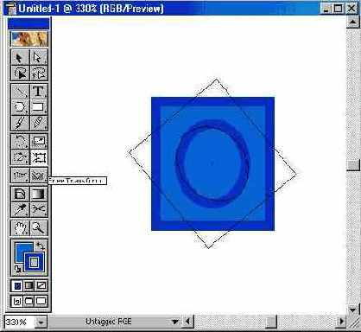Select the white arrow Direct Selection tool
The height and width of the screenshot is (332, 361).
point(39,57)
